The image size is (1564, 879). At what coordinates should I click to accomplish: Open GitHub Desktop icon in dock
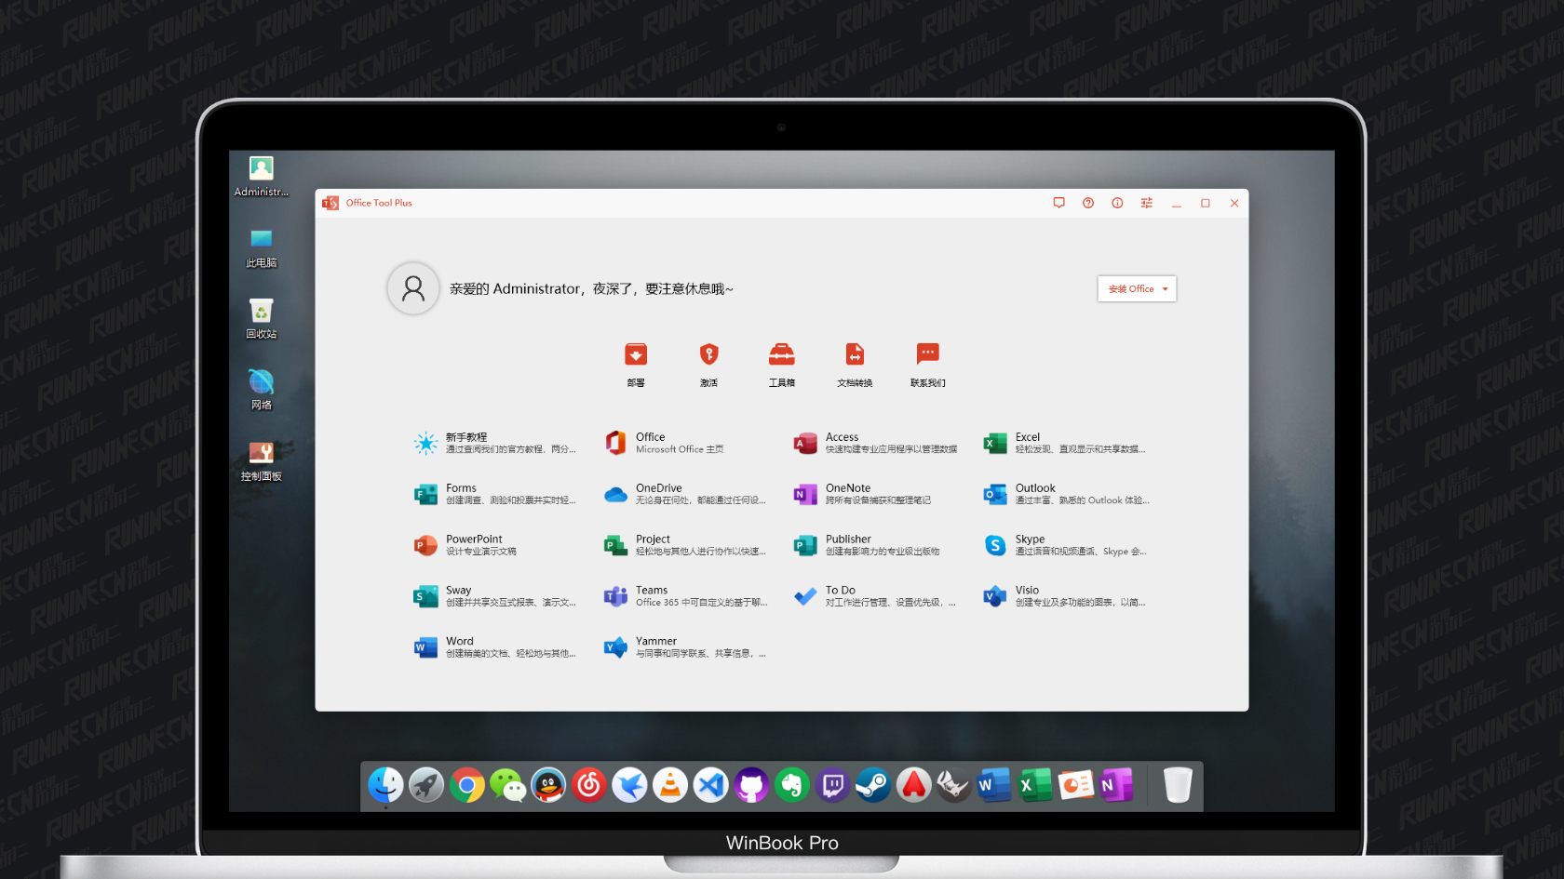[x=751, y=785]
